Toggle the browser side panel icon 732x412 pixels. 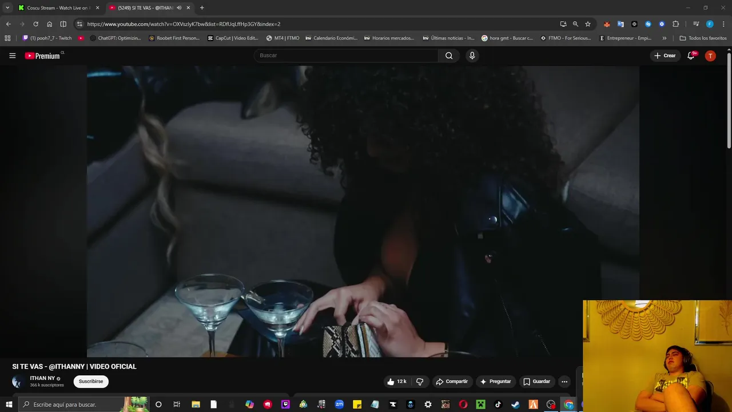point(63,24)
